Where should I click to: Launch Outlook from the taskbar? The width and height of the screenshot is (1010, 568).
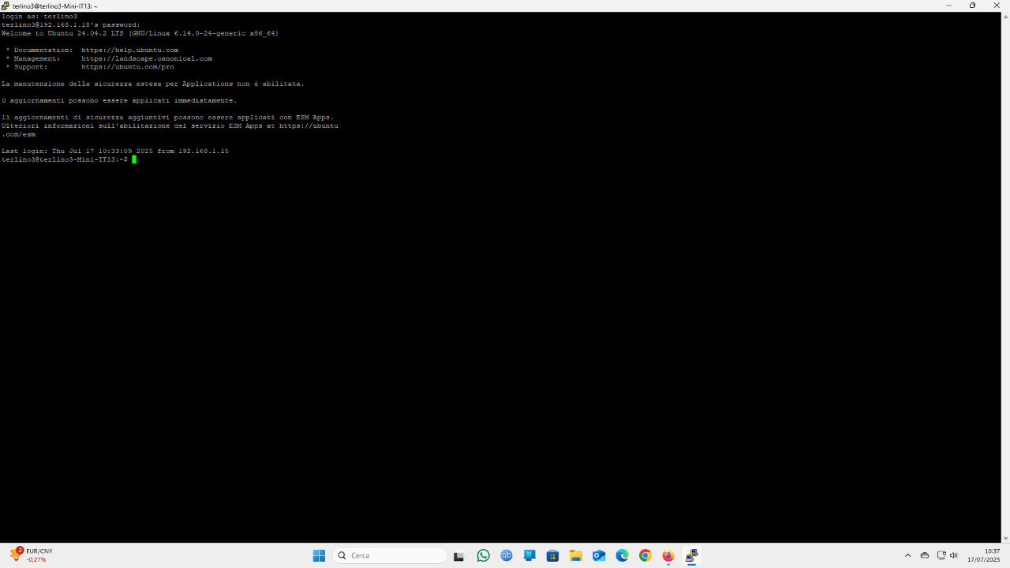(599, 555)
